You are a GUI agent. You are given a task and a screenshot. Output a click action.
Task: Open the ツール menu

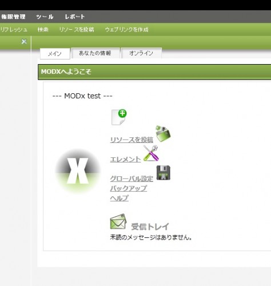(x=45, y=17)
